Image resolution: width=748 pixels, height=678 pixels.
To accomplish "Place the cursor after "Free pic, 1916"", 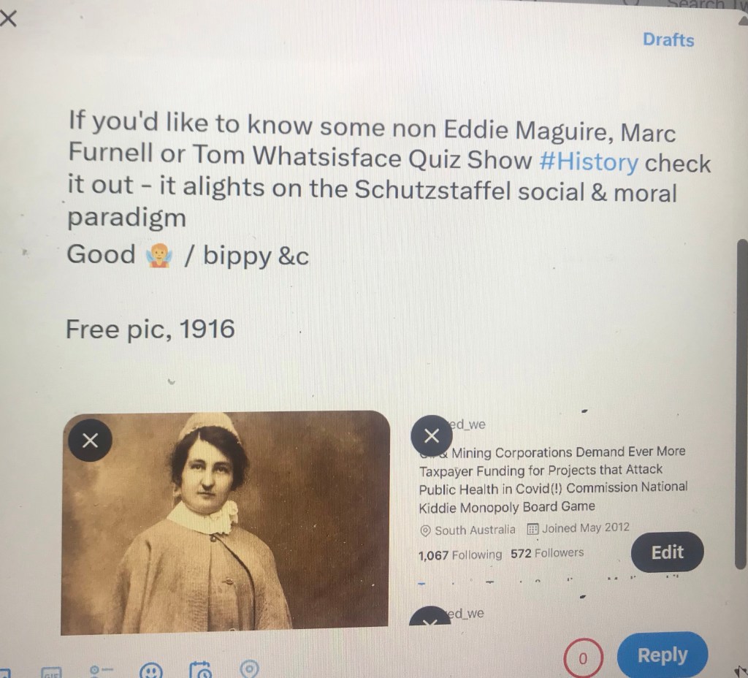I will coord(237,330).
